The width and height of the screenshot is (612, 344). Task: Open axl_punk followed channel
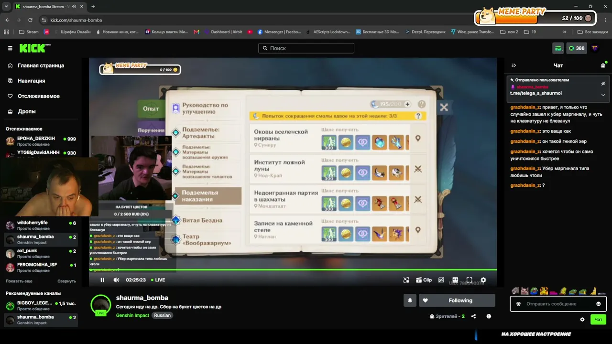click(x=41, y=253)
